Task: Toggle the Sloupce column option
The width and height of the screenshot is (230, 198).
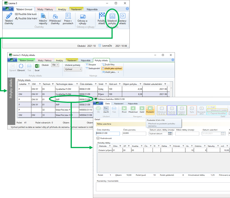Action: click(x=91, y=65)
